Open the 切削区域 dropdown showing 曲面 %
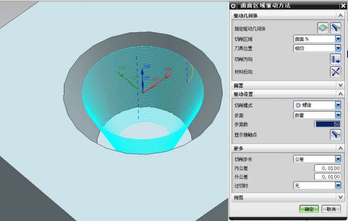Viewport: 348px width, 221px height. tap(317, 39)
